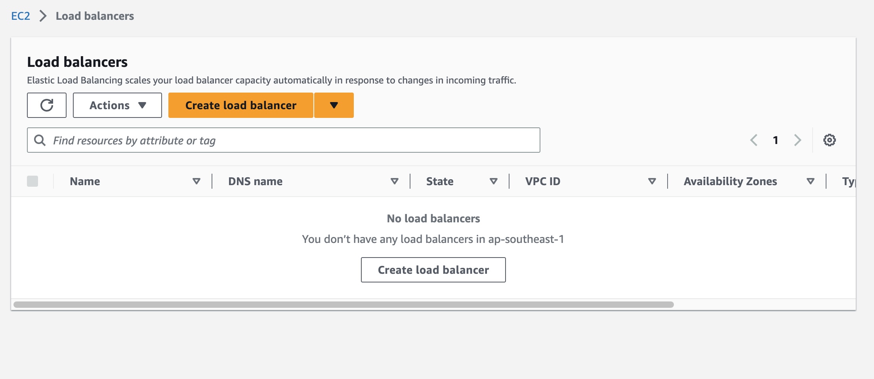Image resolution: width=874 pixels, height=379 pixels.
Task: Sort by State column arrow
Action: coord(494,181)
